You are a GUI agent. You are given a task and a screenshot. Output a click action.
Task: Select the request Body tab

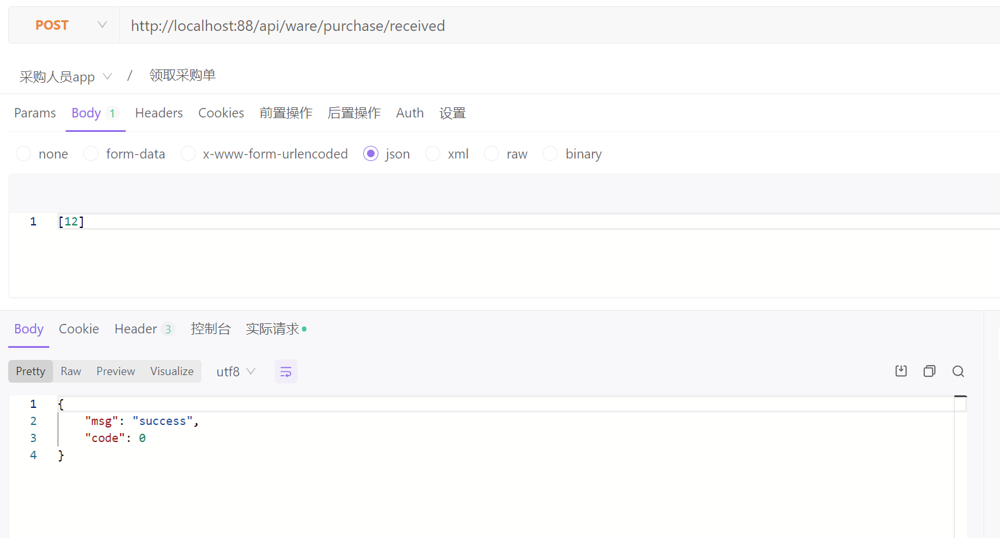tap(95, 113)
